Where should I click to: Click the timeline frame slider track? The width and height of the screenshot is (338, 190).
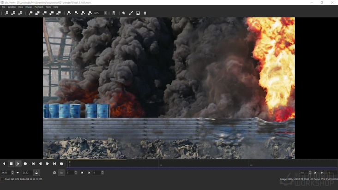coord(202,164)
